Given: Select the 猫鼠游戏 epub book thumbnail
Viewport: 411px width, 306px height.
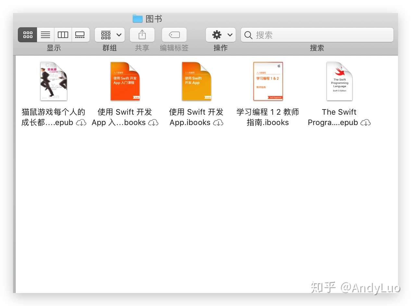Looking at the screenshot, I should [x=54, y=81].
